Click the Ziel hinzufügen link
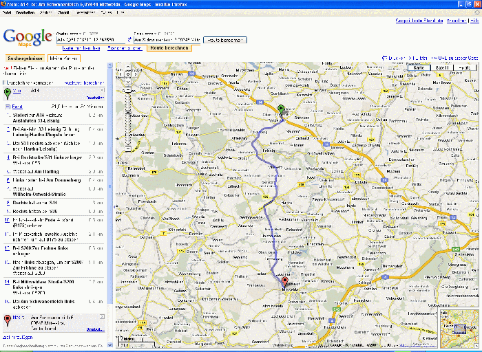482x352 pixels. [x=17, y=338]
